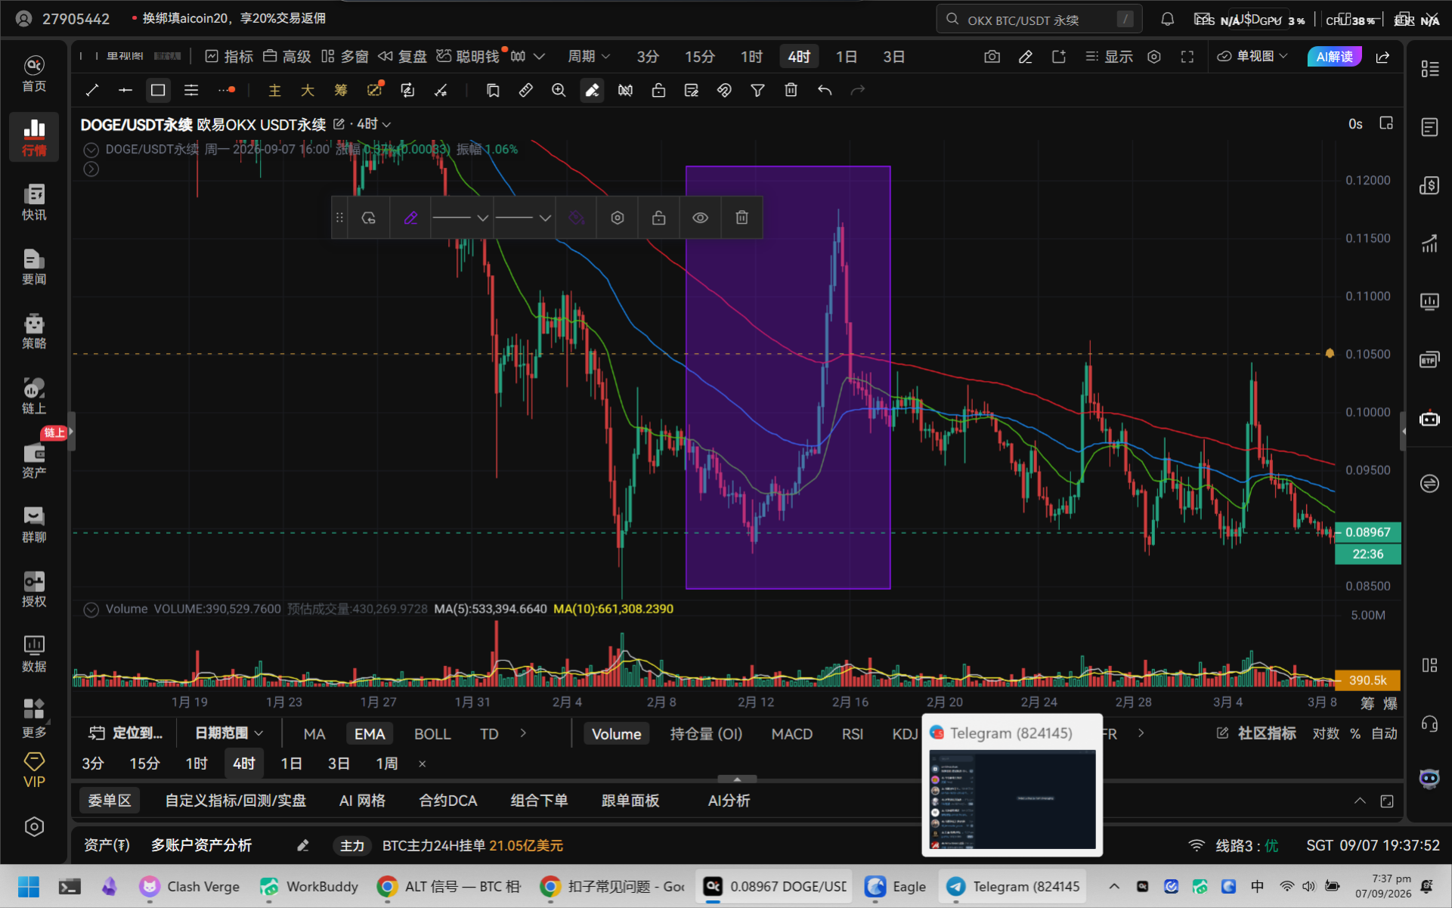Open the 快讯 news flash sidebar item
The image size is (1452, 908).
tap(34, 202)
